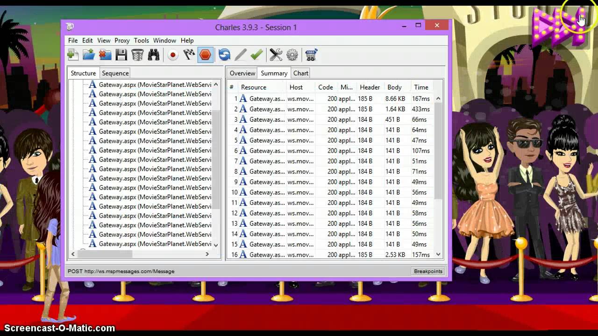This screenshot has height=336, width=598.
Task: Clear the session with the trash can icon
Action: pos(137,55)
